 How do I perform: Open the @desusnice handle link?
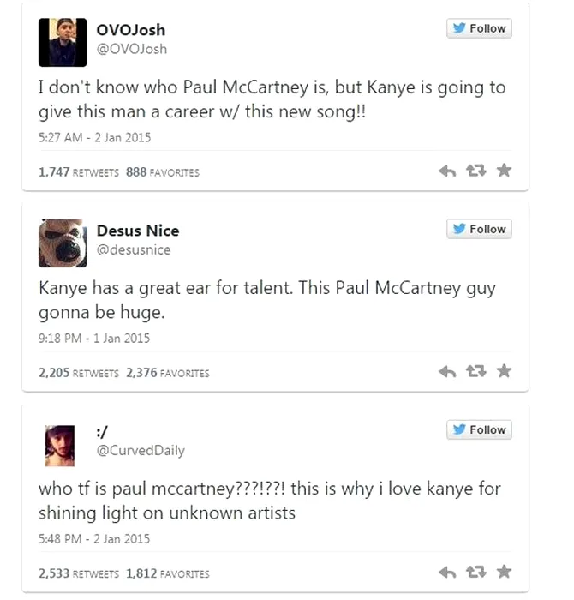pos(140,249)
